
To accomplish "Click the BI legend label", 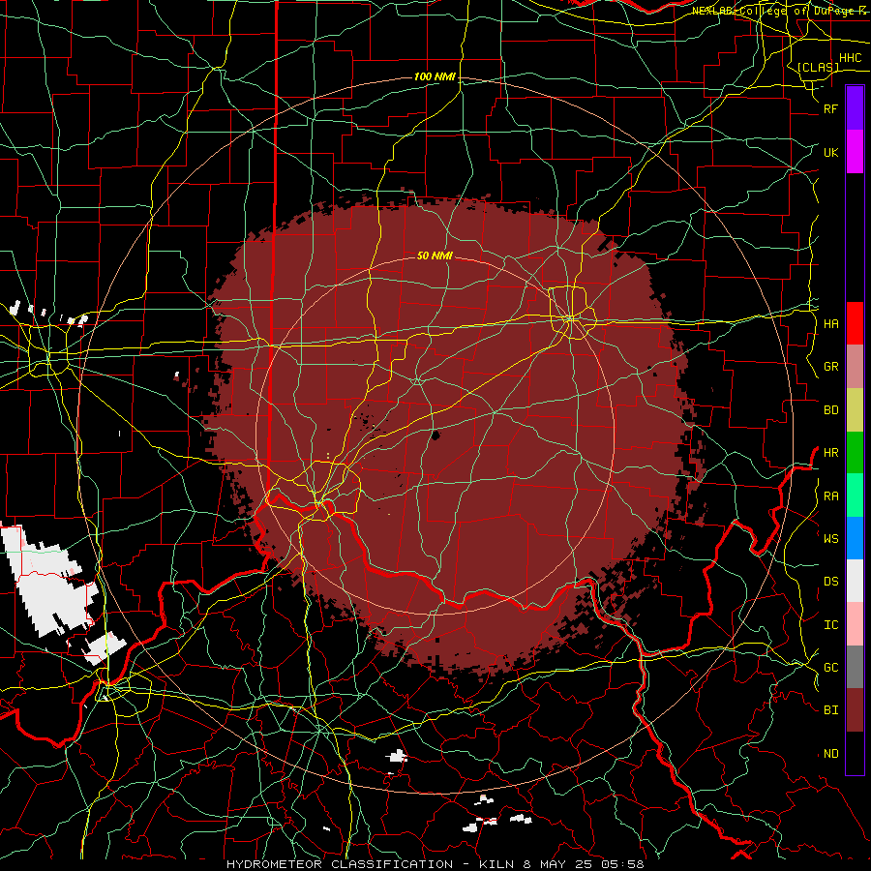I will (x=830, y=710).
